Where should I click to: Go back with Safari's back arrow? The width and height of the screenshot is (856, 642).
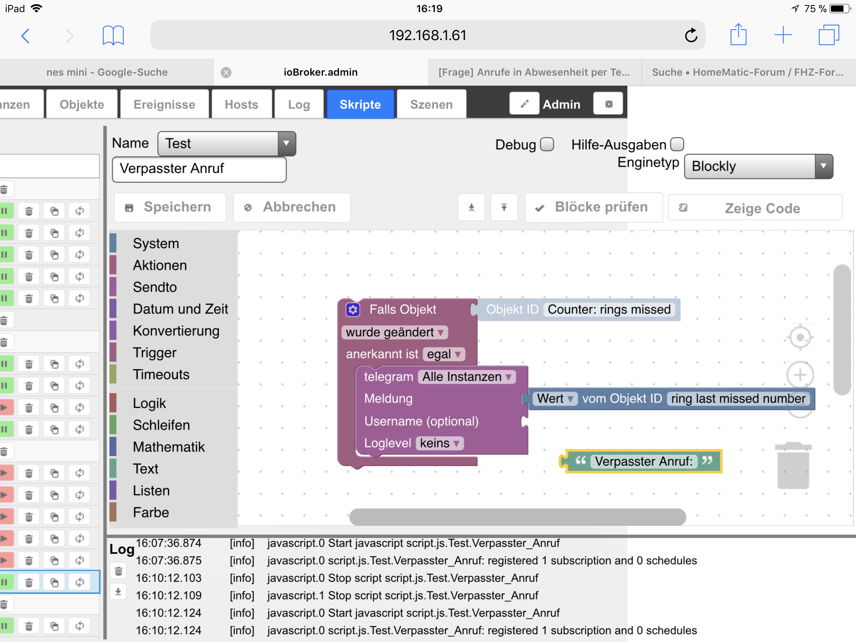(25, 36)
